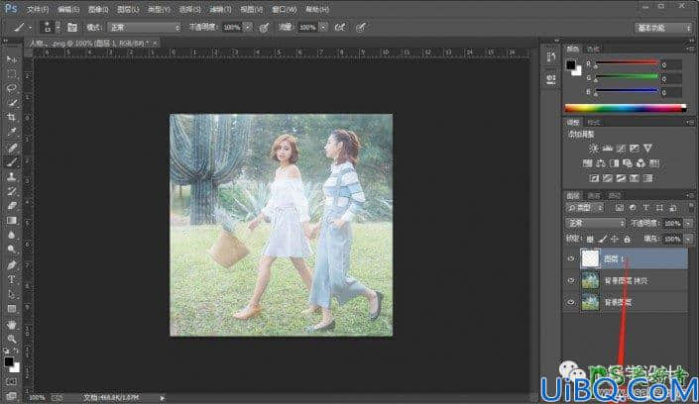Enable airbrush mode in options bar

pos(340,28)
